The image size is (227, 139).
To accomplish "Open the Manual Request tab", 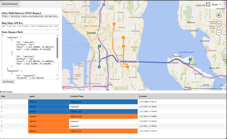I will (x=10, y=4).
